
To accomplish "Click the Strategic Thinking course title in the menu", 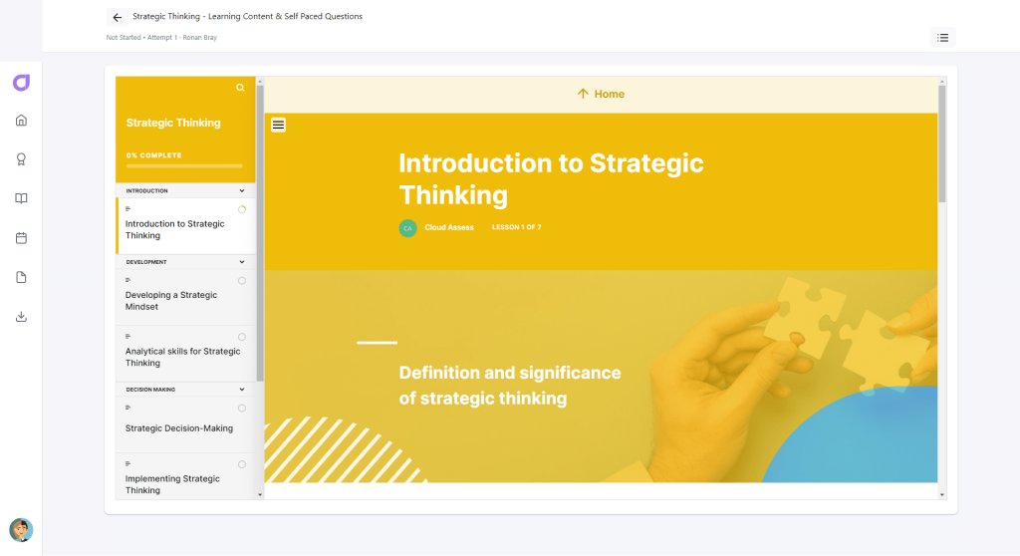I will point(173,123).
